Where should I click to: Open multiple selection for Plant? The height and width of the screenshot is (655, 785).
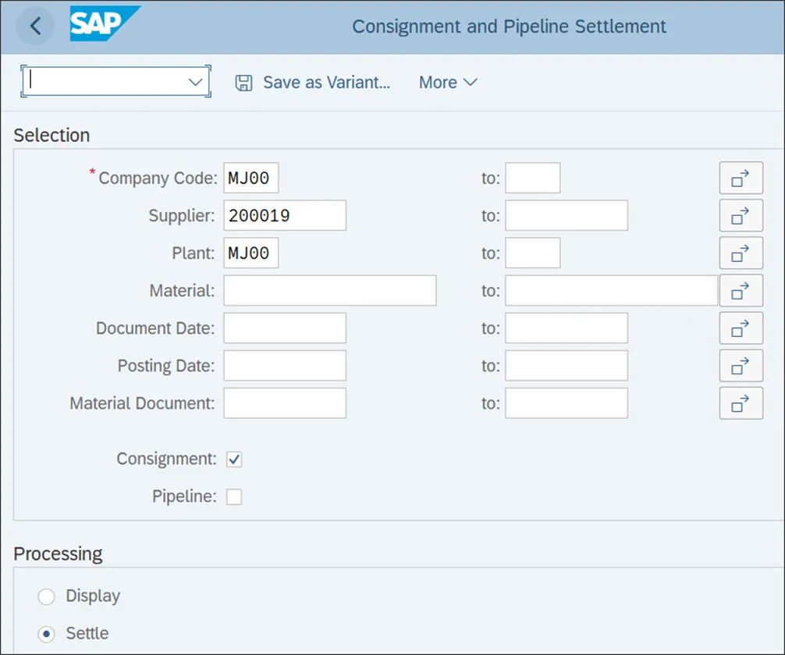click(741, 253)
